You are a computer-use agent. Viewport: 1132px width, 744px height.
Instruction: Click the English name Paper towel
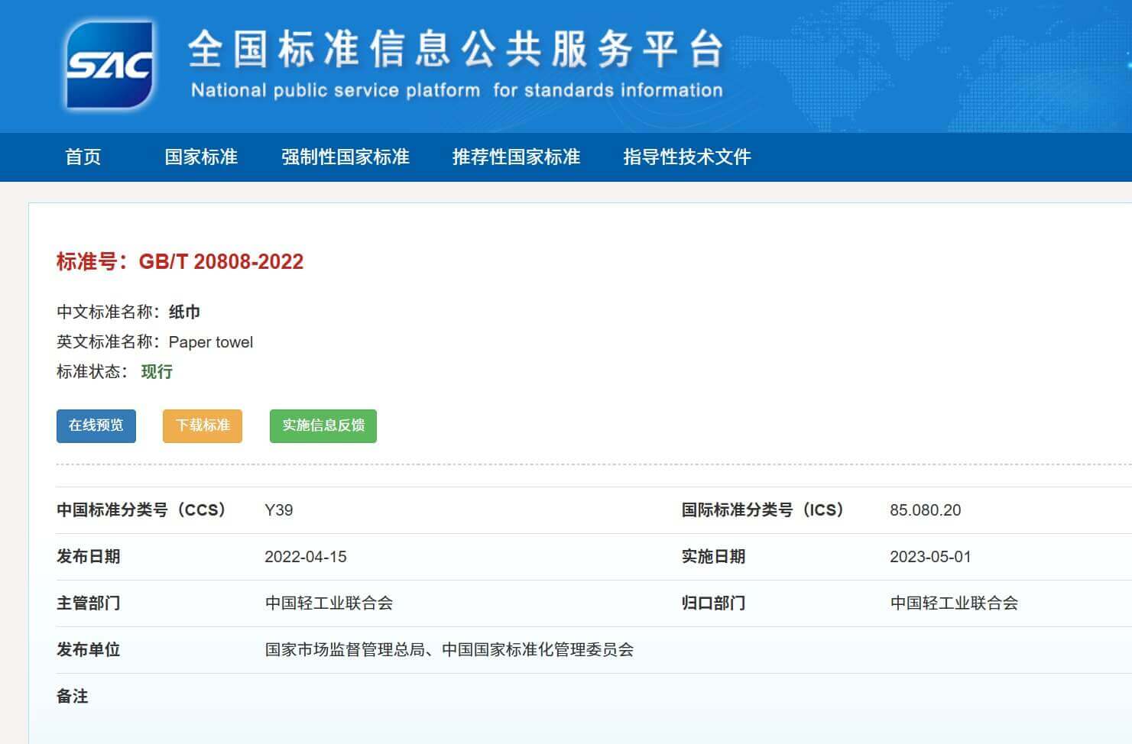pos(211,342)
